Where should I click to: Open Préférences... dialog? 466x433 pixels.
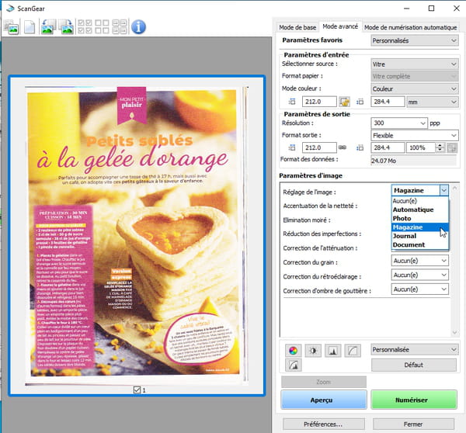click(x=324, y=424)
